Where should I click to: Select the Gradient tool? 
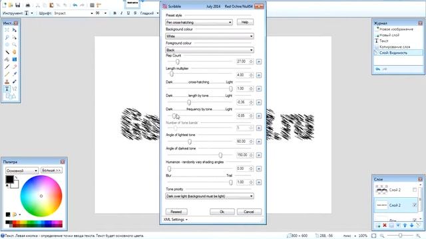click(15, 59)
